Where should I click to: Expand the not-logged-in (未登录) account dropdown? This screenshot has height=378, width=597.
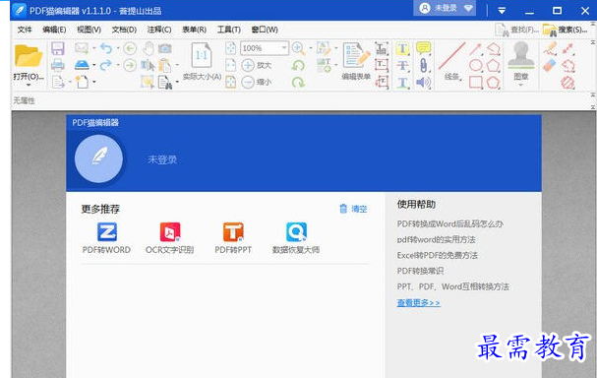pyautogui.click(x=468, y=8)
